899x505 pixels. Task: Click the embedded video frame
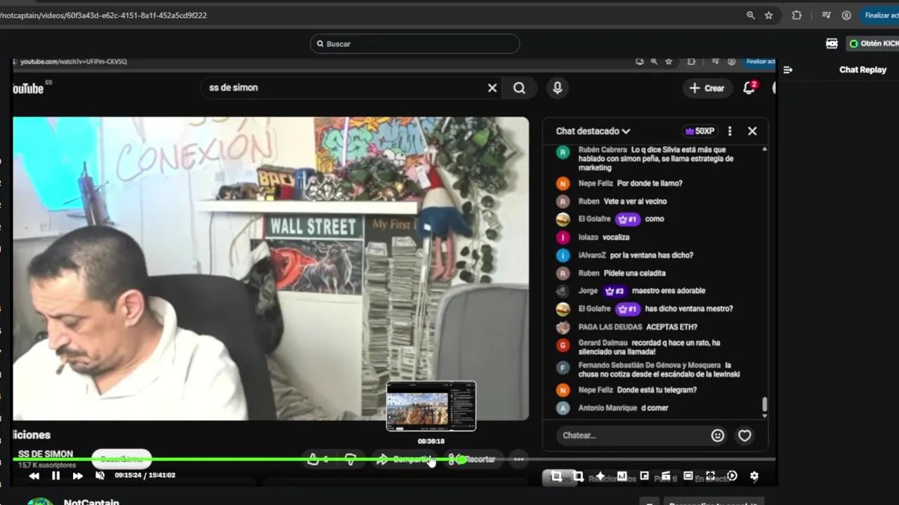270,269
